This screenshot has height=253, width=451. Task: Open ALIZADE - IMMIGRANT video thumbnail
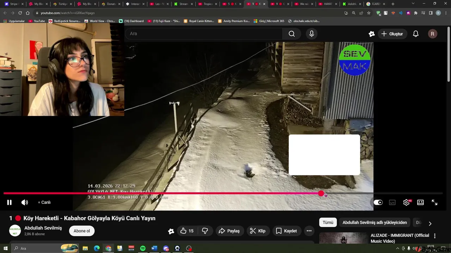pyautogui.click(x=344, y=238)
